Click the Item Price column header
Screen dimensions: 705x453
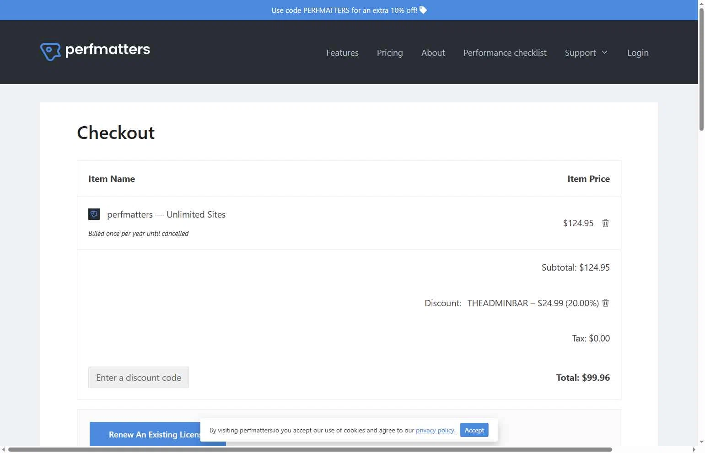tap(588, 179)
